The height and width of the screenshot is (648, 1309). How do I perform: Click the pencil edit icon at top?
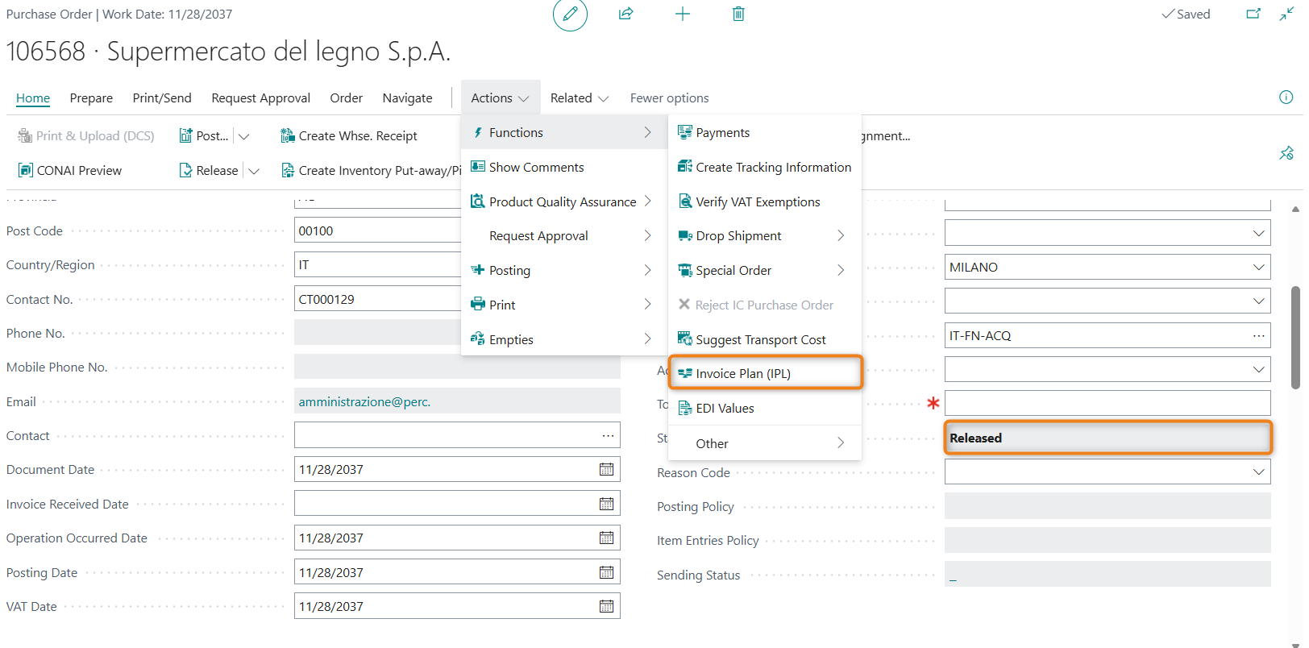570,15
